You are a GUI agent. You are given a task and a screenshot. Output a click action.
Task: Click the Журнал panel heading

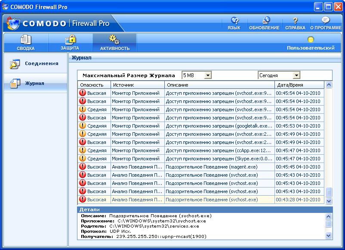coord(81,58)
